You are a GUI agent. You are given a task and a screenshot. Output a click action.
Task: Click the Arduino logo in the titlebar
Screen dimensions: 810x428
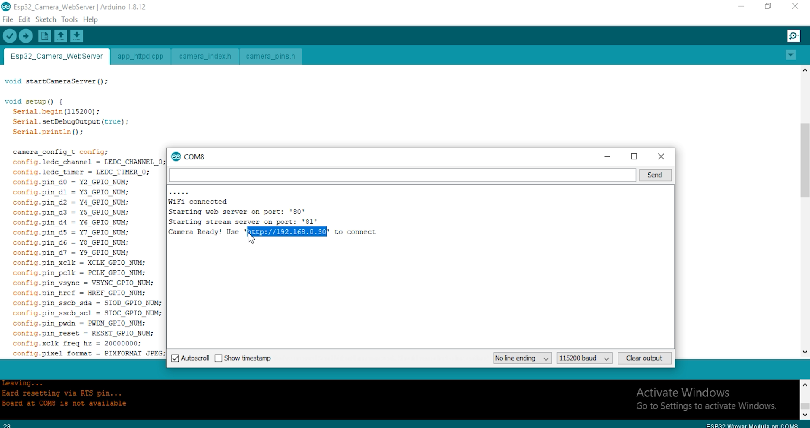click(x=6, y=7)
